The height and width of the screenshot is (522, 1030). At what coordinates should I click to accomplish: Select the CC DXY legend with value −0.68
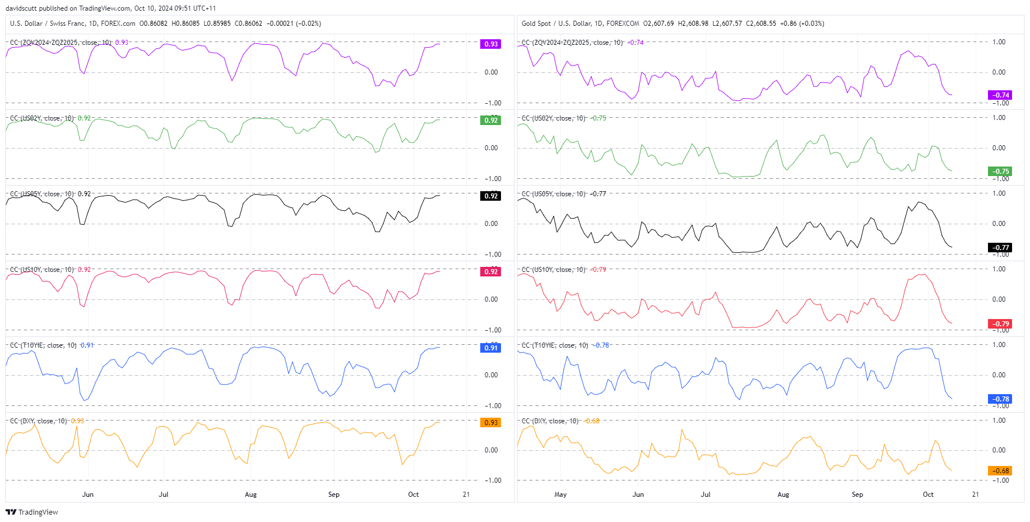click(x=560, y=421)
